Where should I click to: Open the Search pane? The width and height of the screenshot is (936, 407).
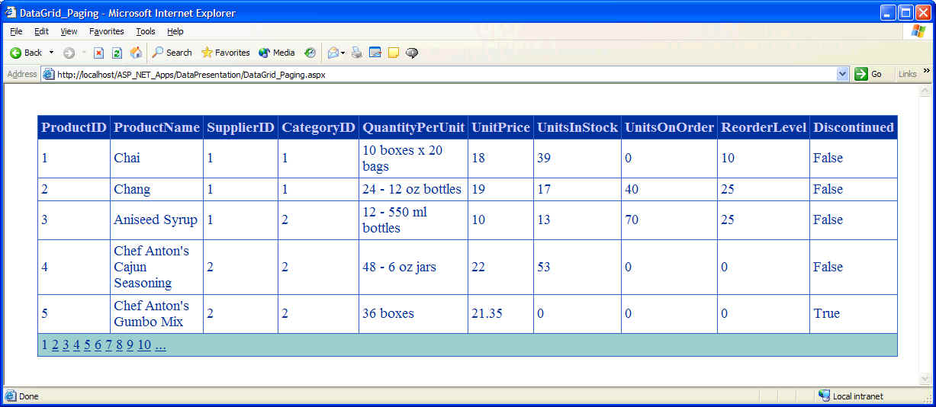(172, 53)
